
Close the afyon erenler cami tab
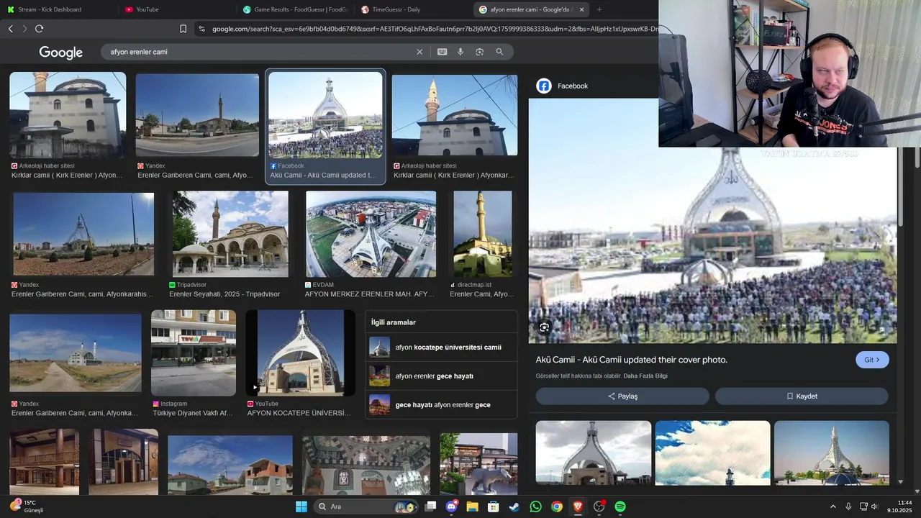[x=581, y=9]
